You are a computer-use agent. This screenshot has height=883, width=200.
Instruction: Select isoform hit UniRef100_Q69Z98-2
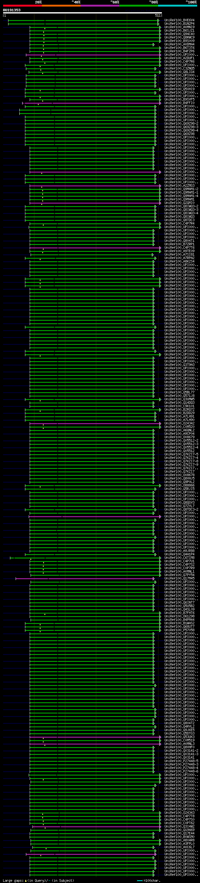[x=181, y=123]
